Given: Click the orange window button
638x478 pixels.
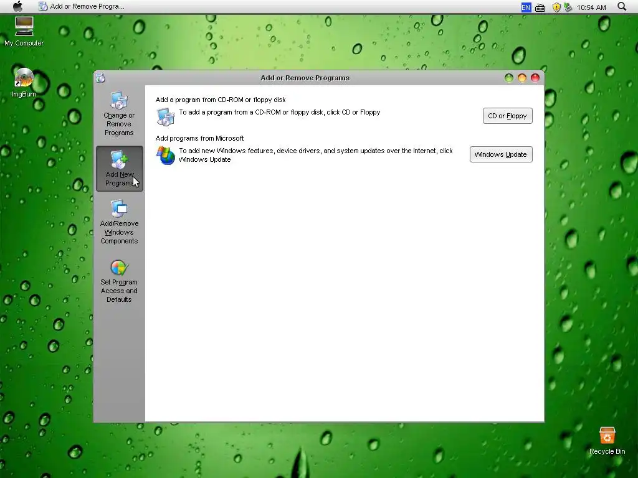Looking at the screenshot, I should coord(522,78).
